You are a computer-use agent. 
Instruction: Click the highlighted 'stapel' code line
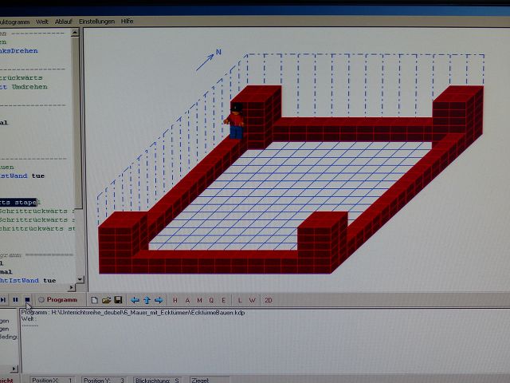coord(18,202)
